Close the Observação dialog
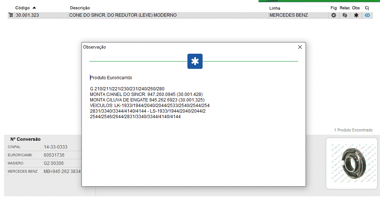 tap(300, 47)
